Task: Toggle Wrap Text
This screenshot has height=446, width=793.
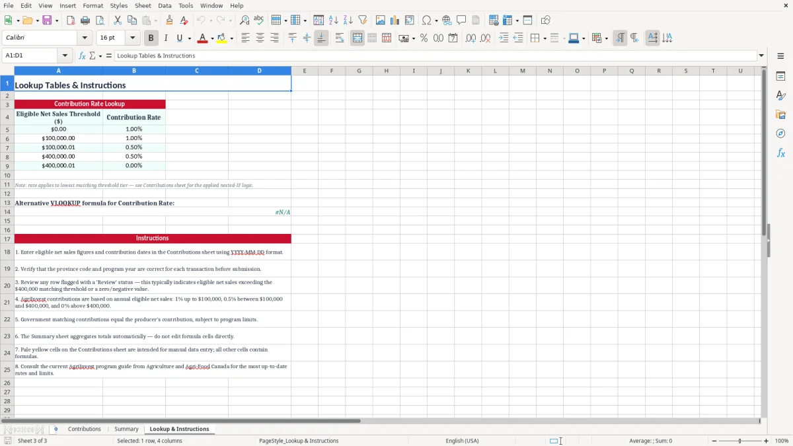Action: point(340,38)
